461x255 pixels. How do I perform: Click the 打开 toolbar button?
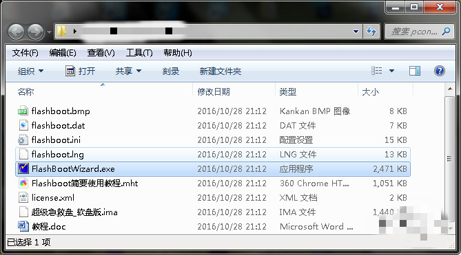(x=80, y=71)
